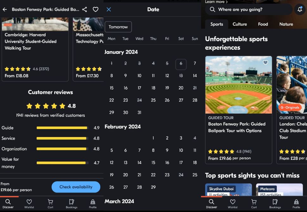Tap 'Unforgettable sports experiences' heading

(236, 43)
